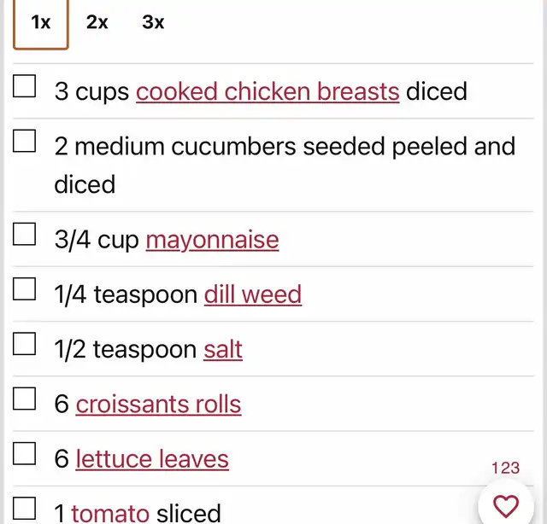Image resolution: width=547 pixels, height=524 pixels.
Task: Click the salt hyperlink
Action: [x=223, y=349]
